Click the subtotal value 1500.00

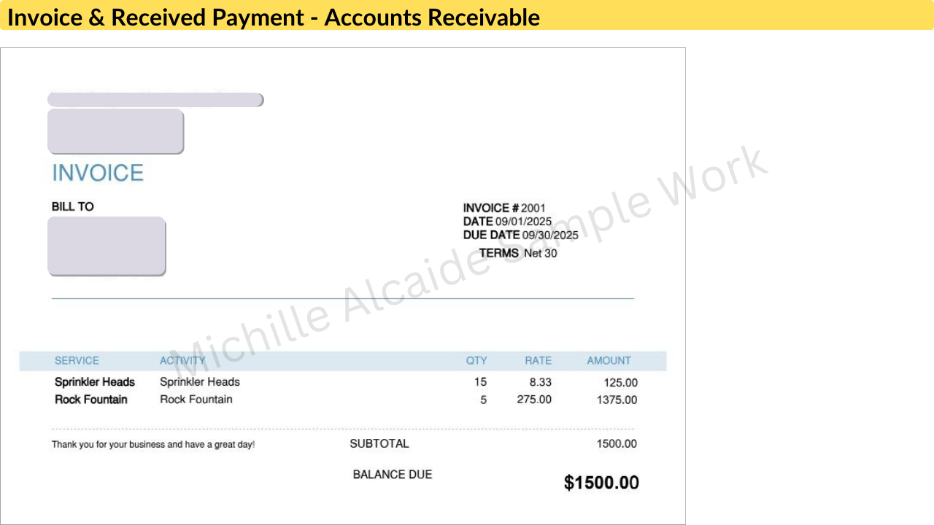[x=617, y=443]
